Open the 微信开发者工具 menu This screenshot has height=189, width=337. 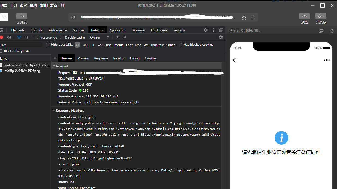pos(52,5)
